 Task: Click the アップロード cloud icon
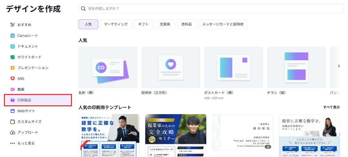pyautogui.click(x=13, y=132)
